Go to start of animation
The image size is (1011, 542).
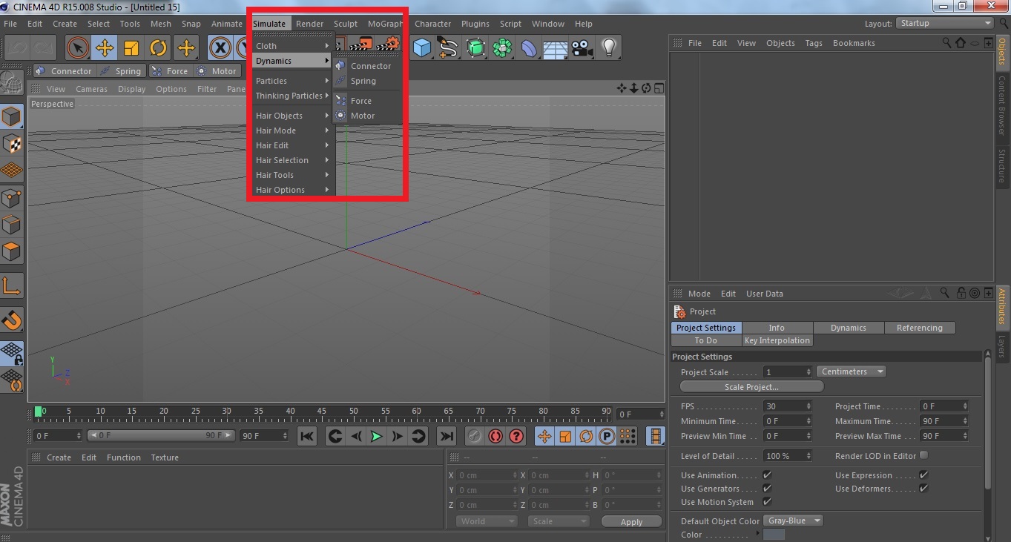[x=307, y=436]
